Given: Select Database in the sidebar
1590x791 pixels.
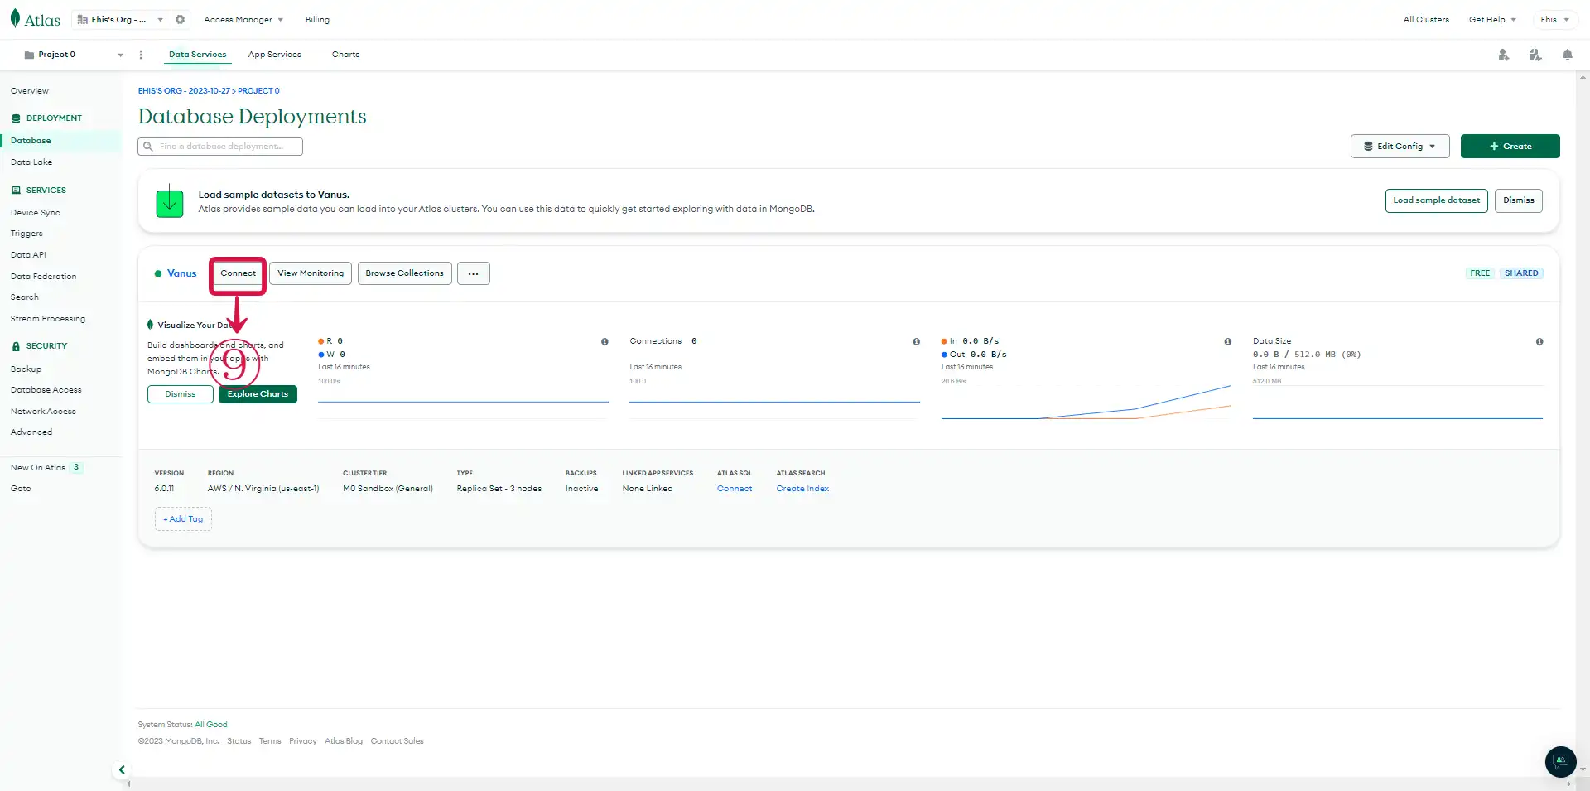Looking at the screenshot, I should click(31, 141).
